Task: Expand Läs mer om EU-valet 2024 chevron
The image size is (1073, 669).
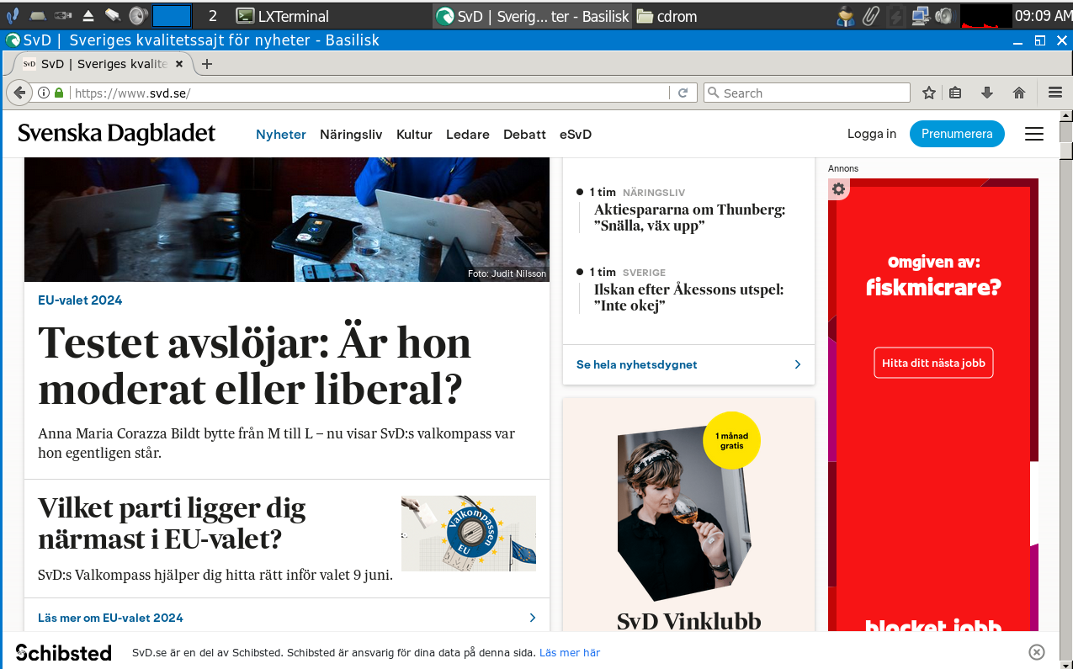Action: tap(532, 618)
